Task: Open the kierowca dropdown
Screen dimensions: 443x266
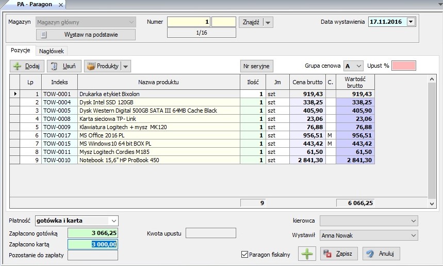Action: pos(413,221)
